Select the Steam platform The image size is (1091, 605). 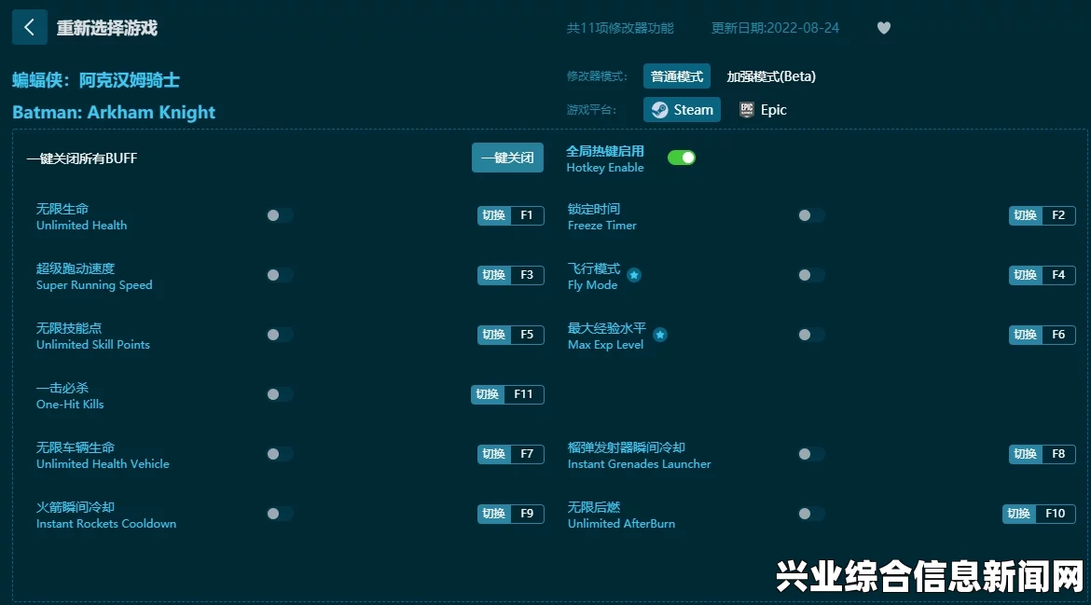pos(682,110)
